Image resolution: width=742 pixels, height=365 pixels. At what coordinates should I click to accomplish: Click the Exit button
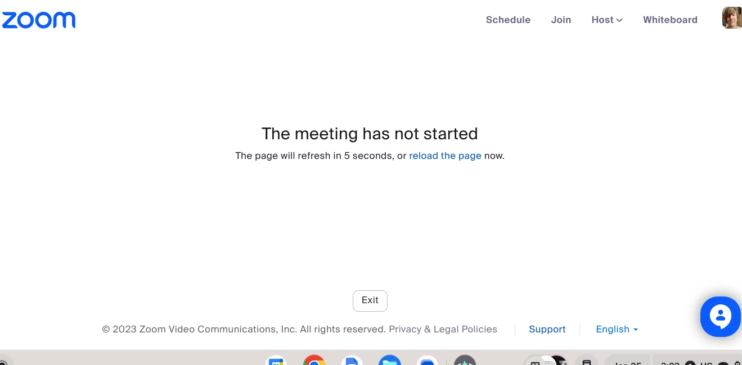point(370,300)
